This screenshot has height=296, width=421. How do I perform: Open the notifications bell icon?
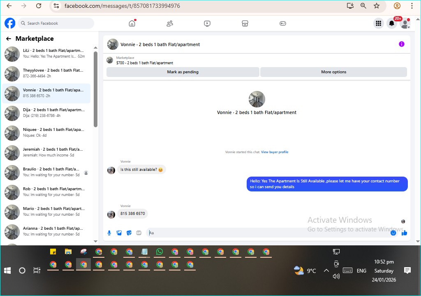[392, 23]
